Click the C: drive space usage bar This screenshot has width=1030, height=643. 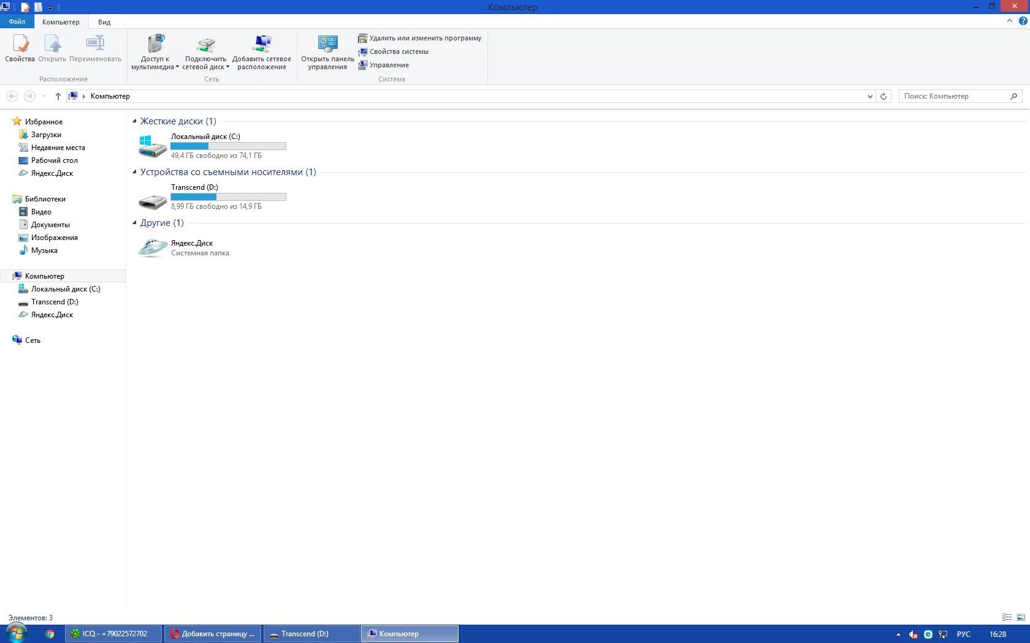228,146
